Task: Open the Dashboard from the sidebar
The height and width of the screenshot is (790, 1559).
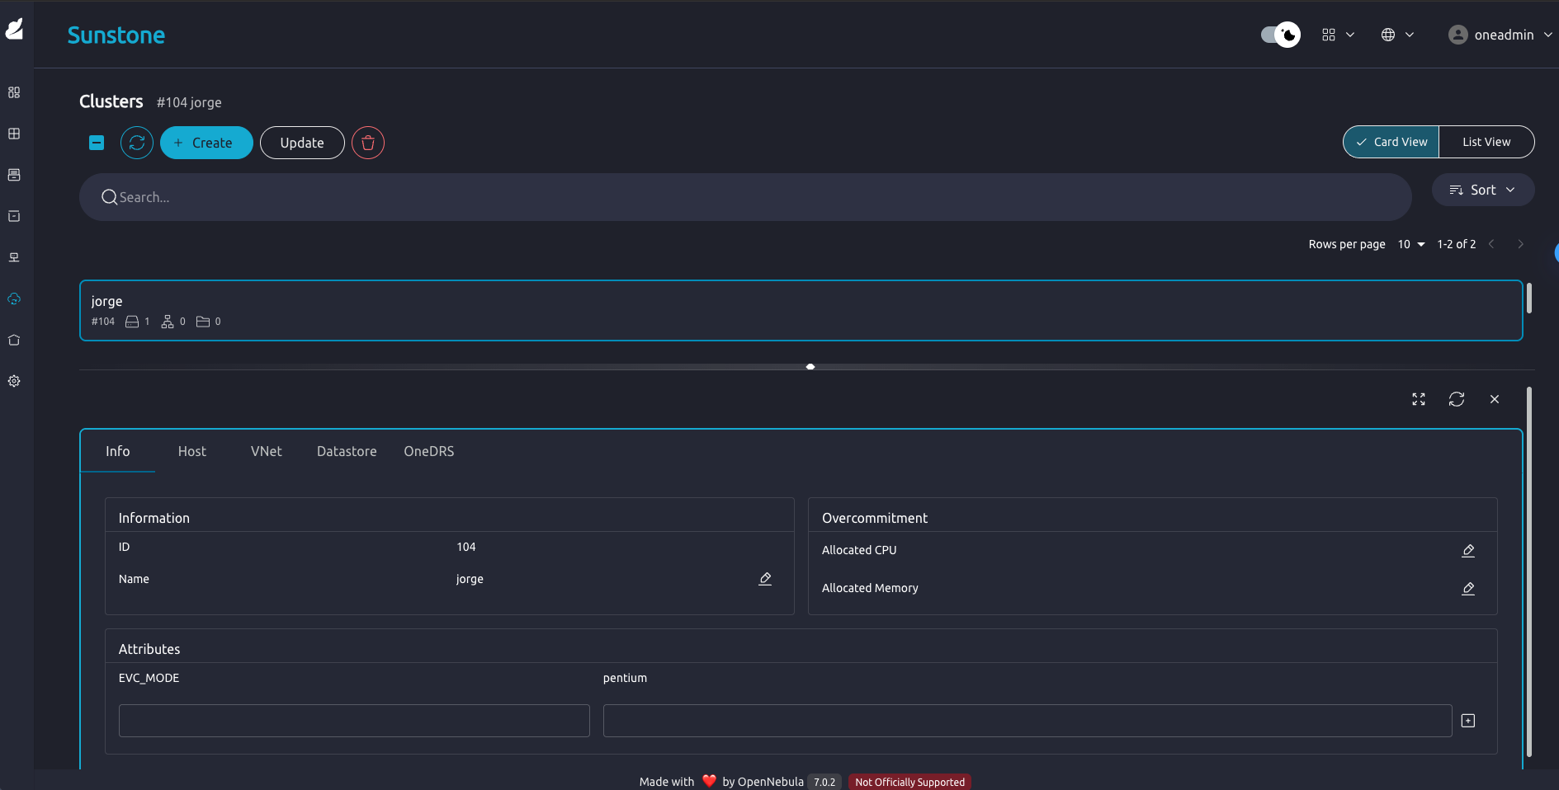Action: click(x=14, y=92)
